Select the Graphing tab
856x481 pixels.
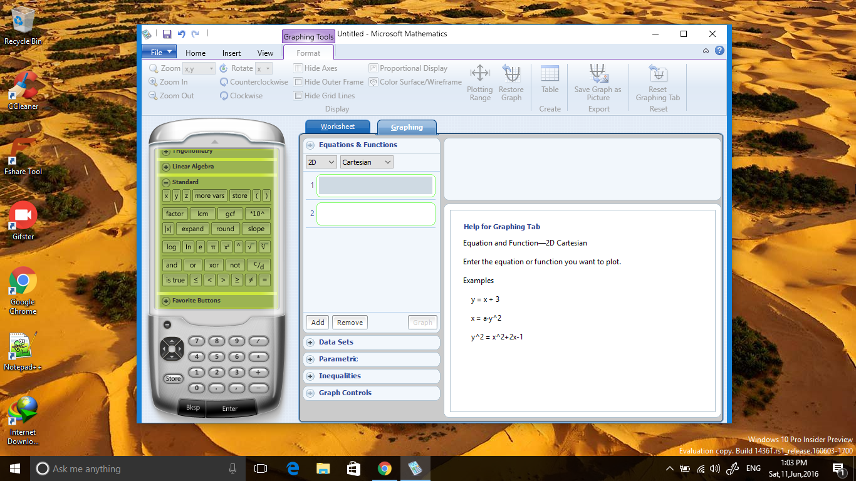coord(407,127)
